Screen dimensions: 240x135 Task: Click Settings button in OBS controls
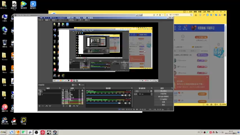point(163,102)
